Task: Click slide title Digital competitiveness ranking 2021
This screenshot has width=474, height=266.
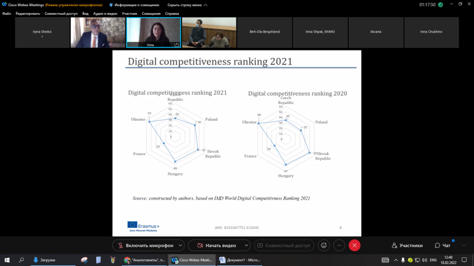Action: pyautogui.click(x=210, y=62)
